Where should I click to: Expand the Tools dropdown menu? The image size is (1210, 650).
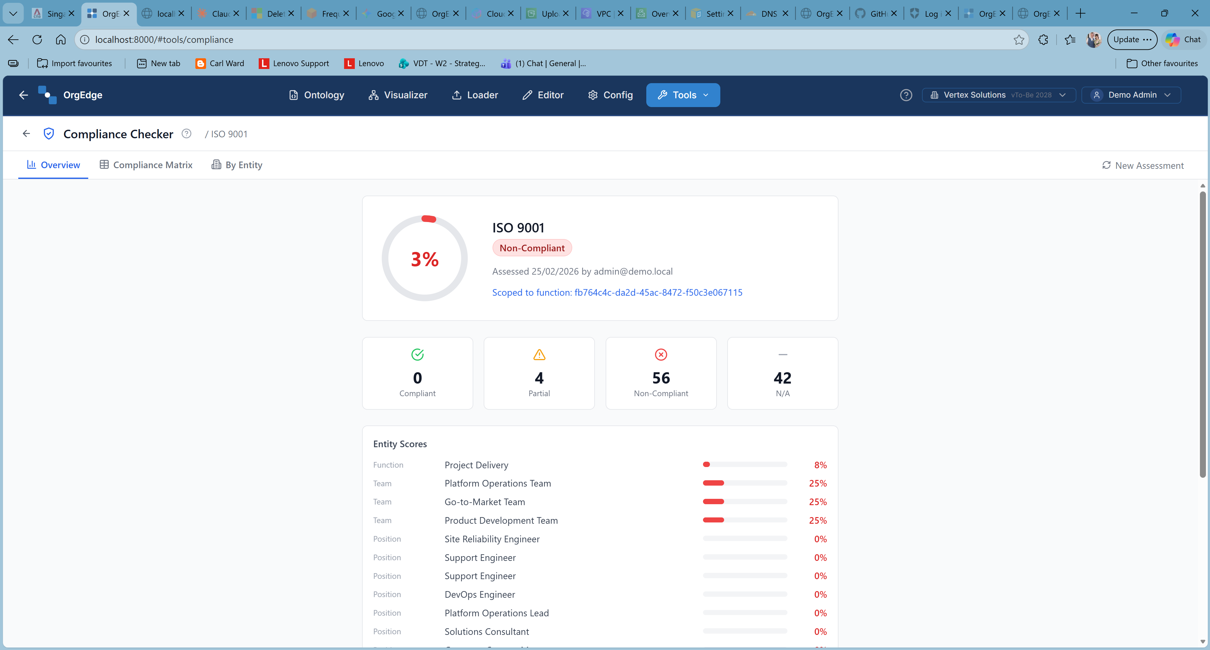tap(683, 95)
